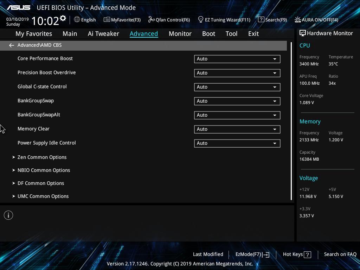Click the clock settings gear icon
360x270 pixels.
tap(63, 18)
